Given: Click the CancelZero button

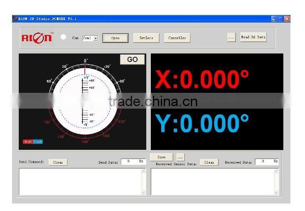Looking at the screenshot, I should pyautogui.click(x=177, y=38).
